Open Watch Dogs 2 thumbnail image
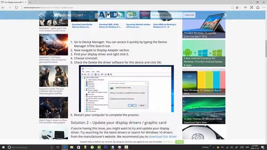 [53, 107]
